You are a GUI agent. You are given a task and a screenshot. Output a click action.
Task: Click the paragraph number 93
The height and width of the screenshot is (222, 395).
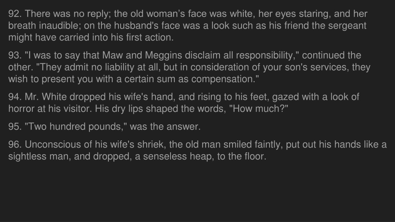pyautogui.click(x=15, y=55)
